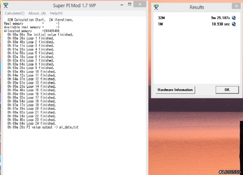
Task: Confirm the Results dialog with OK
Action: point(227,90)
